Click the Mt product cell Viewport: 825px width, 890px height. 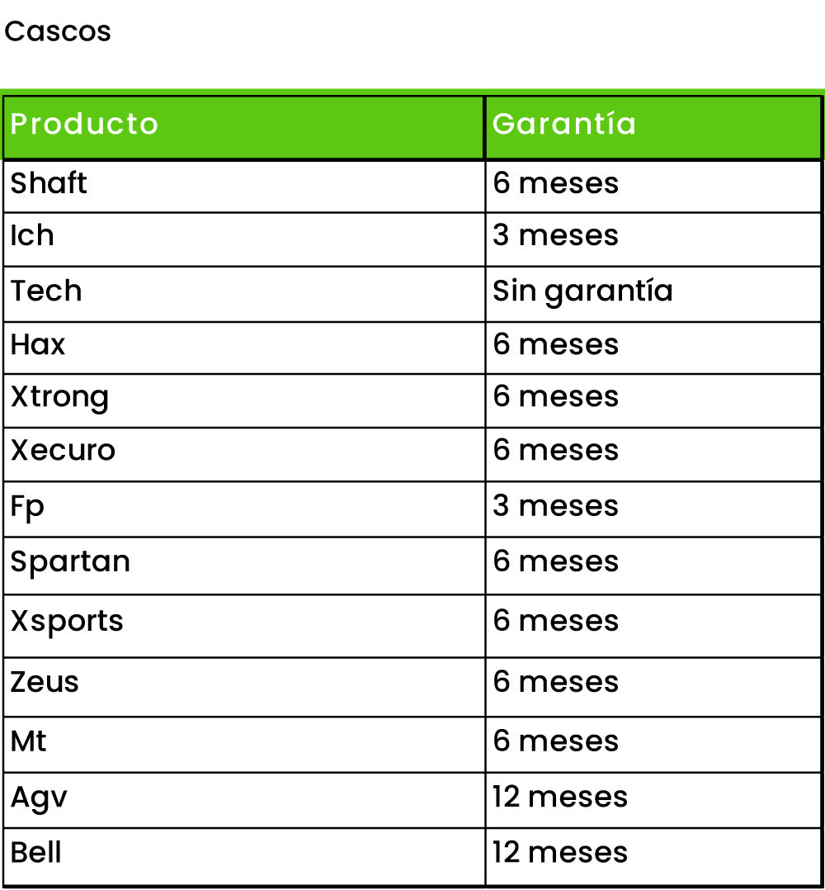[x=244, y=745]
